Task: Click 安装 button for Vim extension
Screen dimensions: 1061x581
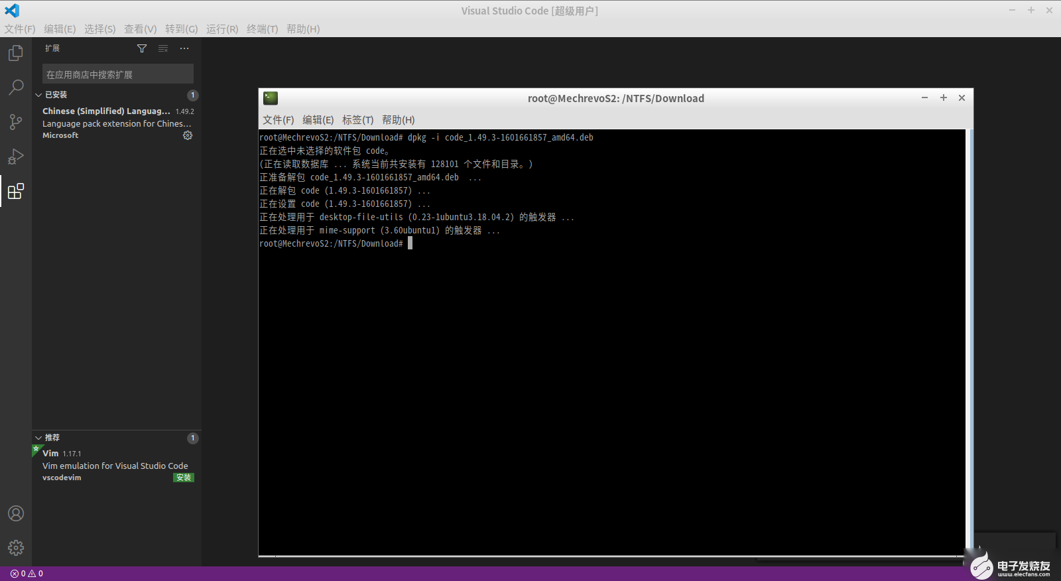Action: click(x=184, y=478)
